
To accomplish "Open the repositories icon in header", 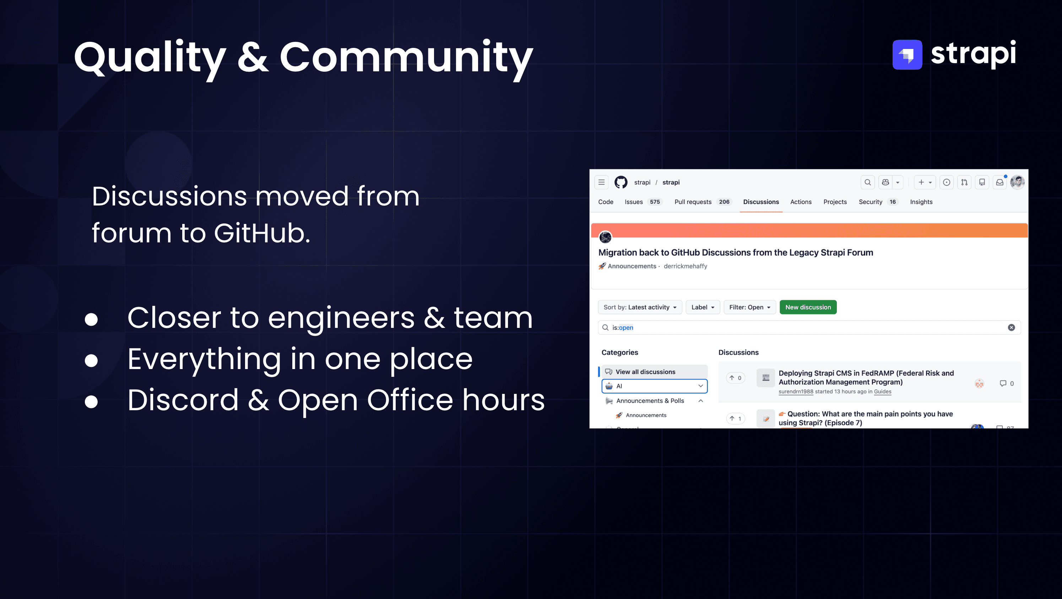I will (x=982, y=182).
